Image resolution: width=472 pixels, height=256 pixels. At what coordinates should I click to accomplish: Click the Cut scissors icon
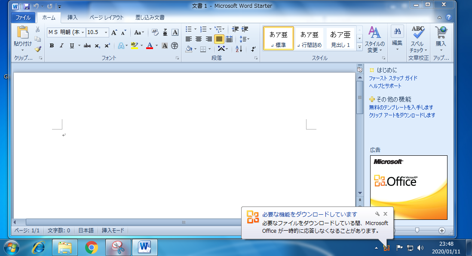point(38,30)
